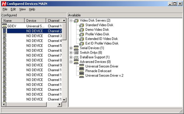Click the icon of Channel 9 row
184x114 pixels.
[x=4, y=65]
